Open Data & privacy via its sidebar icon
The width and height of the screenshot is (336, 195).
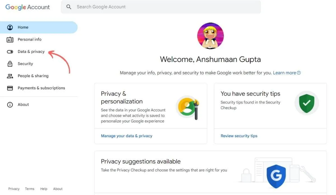click(x=10, y=51)
